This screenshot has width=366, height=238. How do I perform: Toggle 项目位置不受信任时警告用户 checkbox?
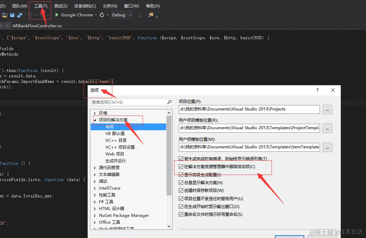(181, 198)
